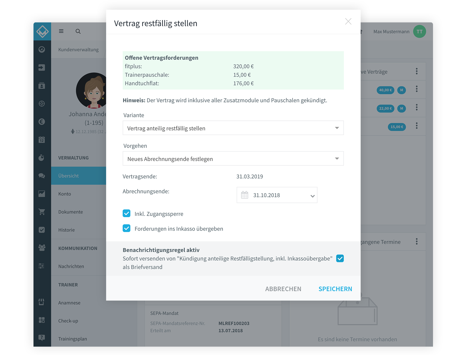470x355 pixels.
Task: Click the euro finance icon in sidebar
Action: pyautogui.click(x=42, y=122)
